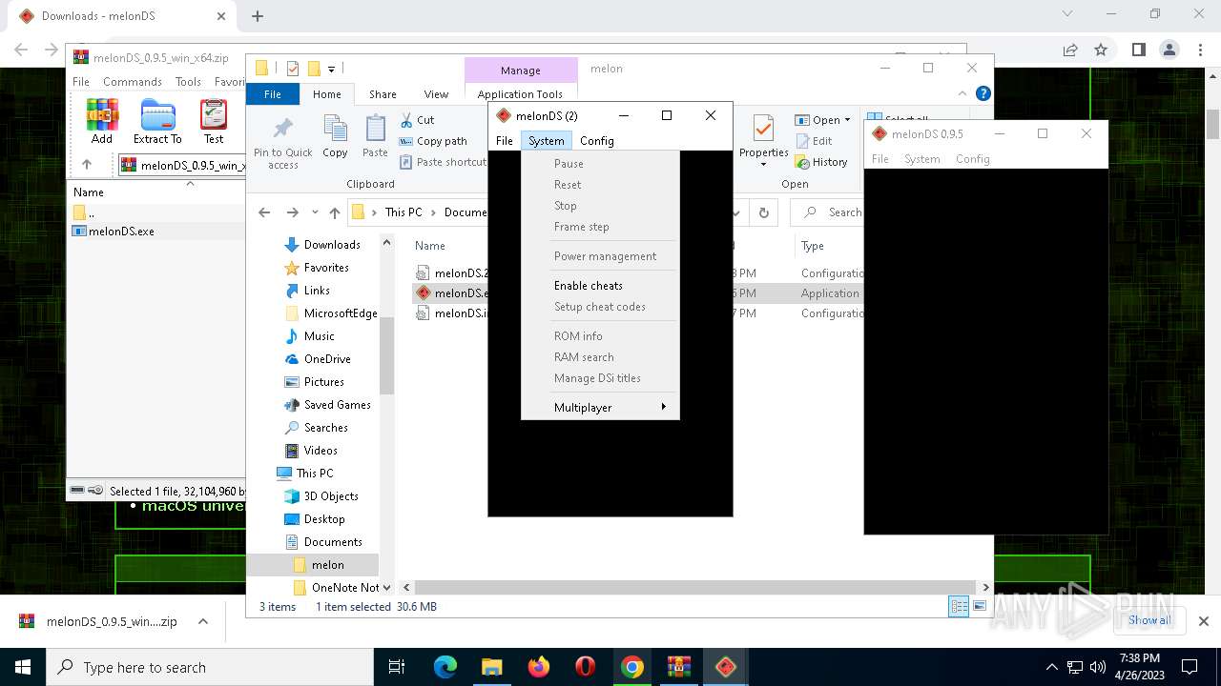Select Saved Games in navigation pane
This screenshot has width=1221, height=686.
point(337,405)
